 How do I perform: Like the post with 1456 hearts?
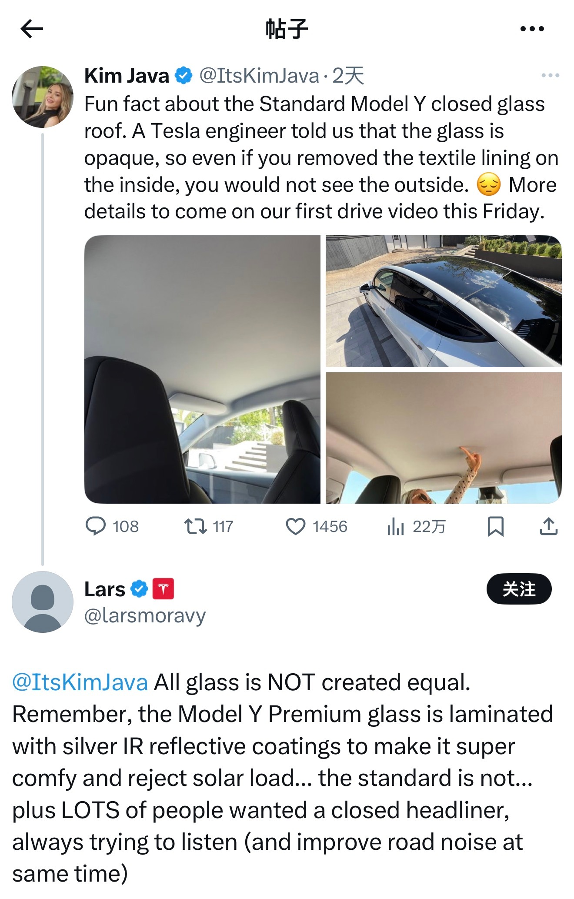(x=295, y=526)
